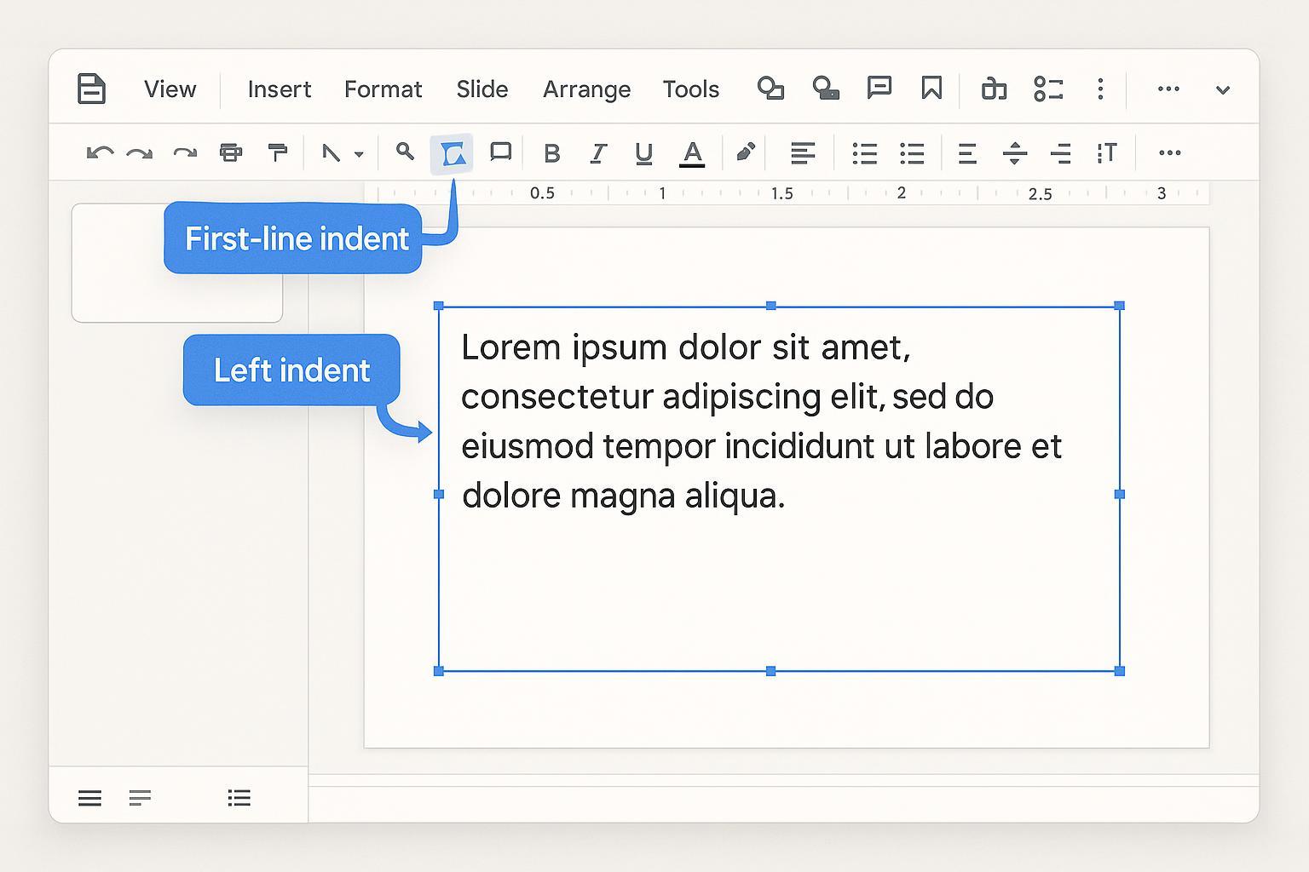Click the magnifier zoom icon
This screenshot has height=872, width=1309.
click(x=405, y=152)
